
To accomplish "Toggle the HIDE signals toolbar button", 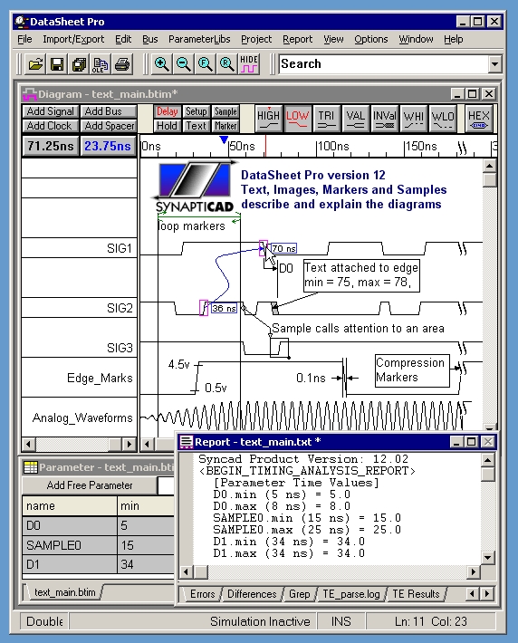I will 248,64.
